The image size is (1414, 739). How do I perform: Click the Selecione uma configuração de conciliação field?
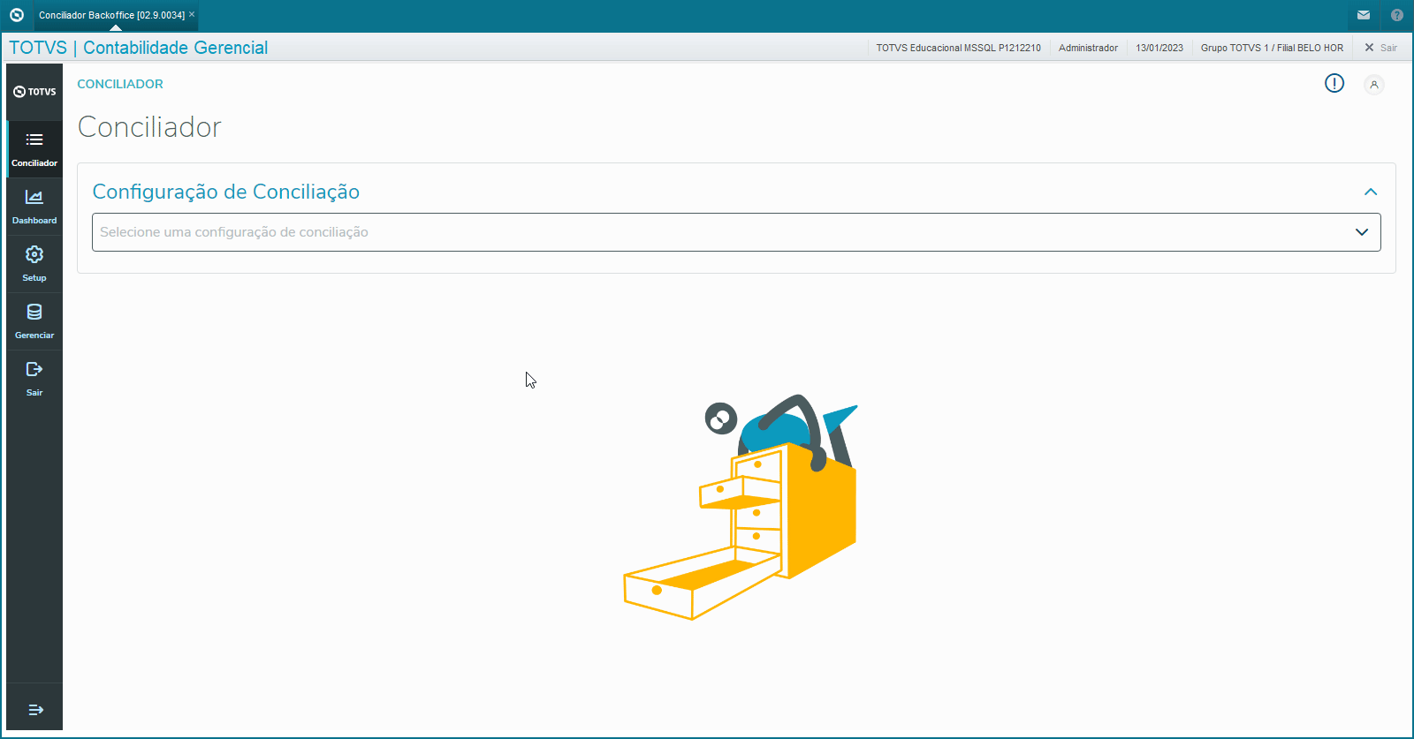coord(736,232)
